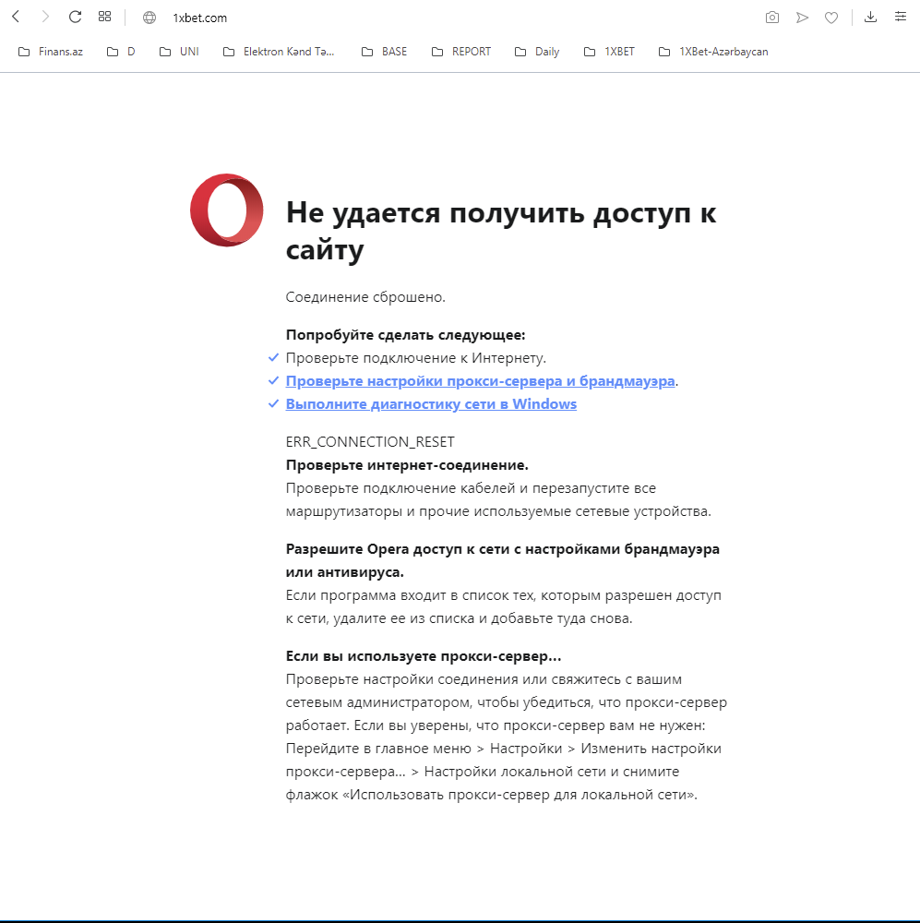Open the Daily bookmark folder
The height and width of the screenshot is (923, 920).
[536, 52]
